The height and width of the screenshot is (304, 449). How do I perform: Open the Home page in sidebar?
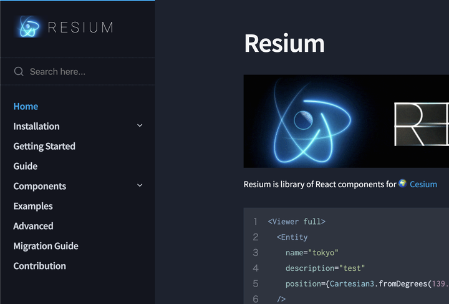26,106
